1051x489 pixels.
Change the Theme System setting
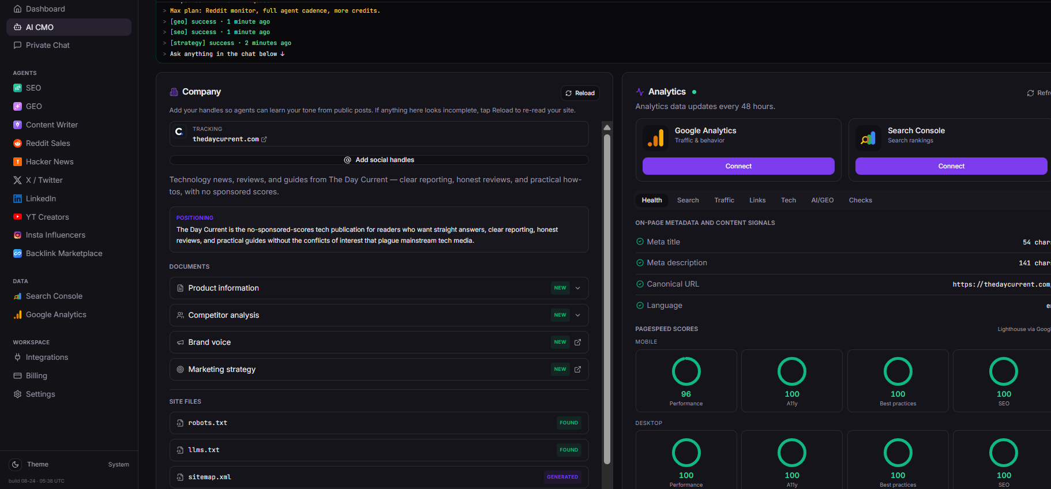[119, 464]
